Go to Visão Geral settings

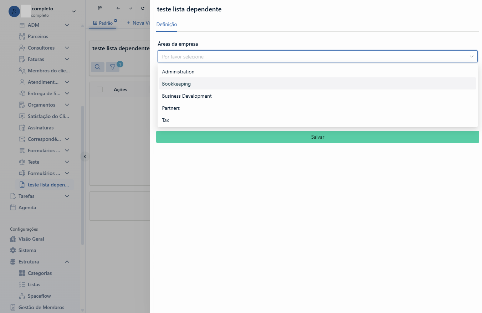[x=27, y=239]
